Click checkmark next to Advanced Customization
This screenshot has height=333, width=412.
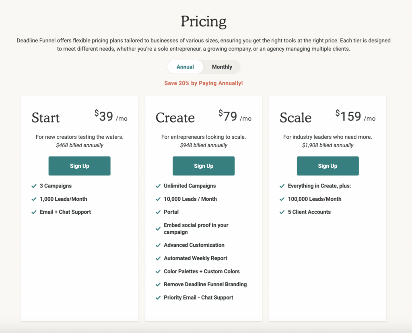point(158,245)
